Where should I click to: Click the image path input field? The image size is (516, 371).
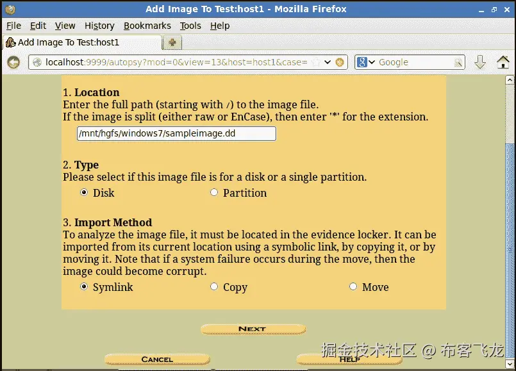[176, 133]
